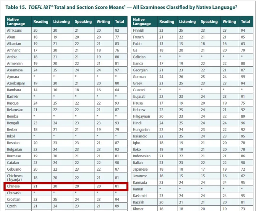Select the Hindi language cell

[x=144, y=123]
